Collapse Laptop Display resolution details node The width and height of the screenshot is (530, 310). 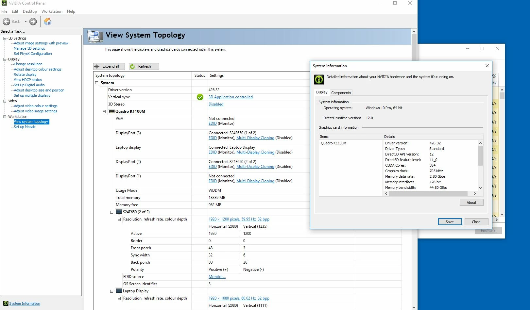click(x=119, y=298)
